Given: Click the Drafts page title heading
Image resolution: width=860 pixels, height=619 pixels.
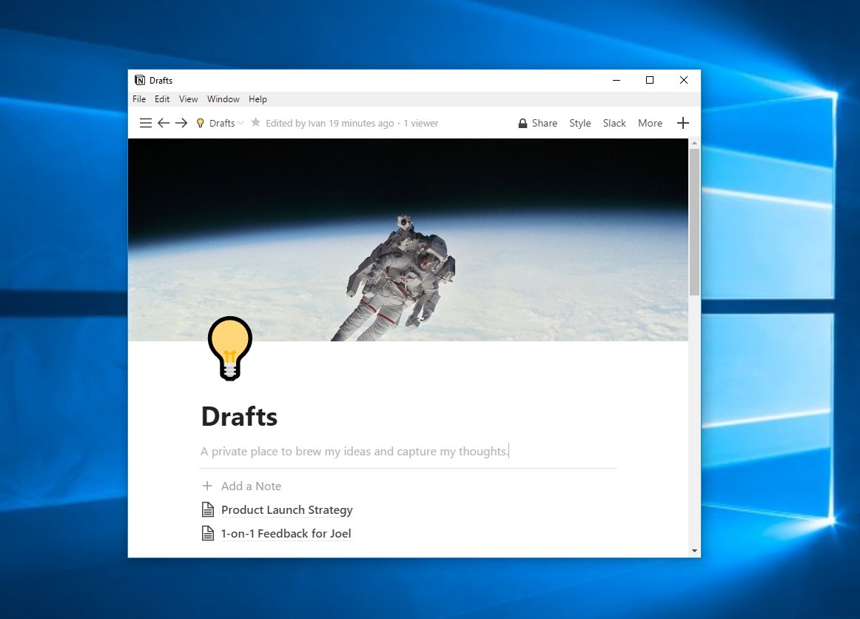Looking at the screenshot, I should (239, 416).
